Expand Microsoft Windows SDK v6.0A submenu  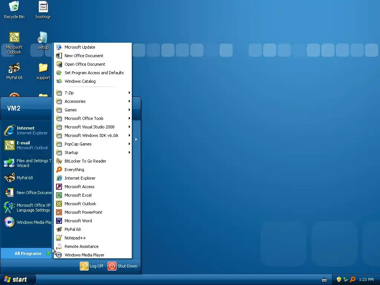point(92,135)
